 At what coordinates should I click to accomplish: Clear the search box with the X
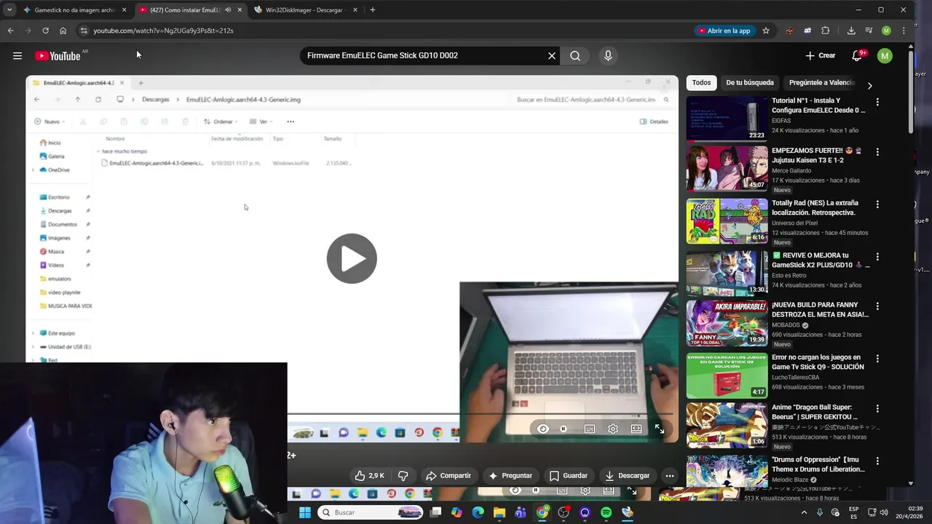(x=552, y=55)
